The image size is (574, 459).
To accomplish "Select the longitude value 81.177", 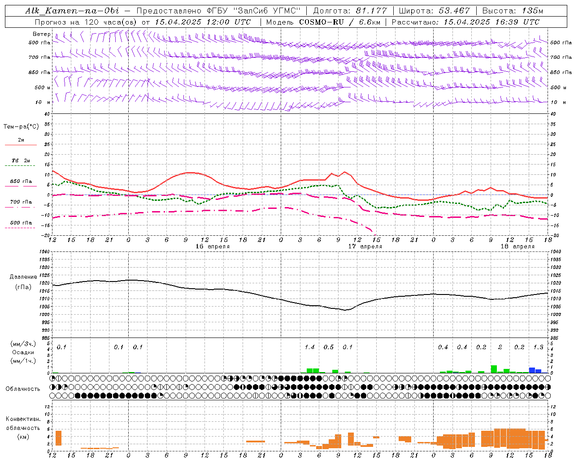I will [371, 11].
